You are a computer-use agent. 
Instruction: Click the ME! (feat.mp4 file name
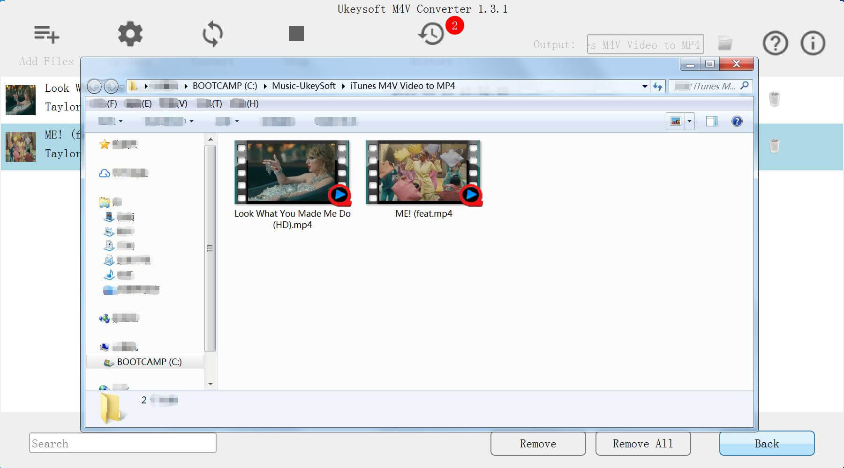coord(424,213)
